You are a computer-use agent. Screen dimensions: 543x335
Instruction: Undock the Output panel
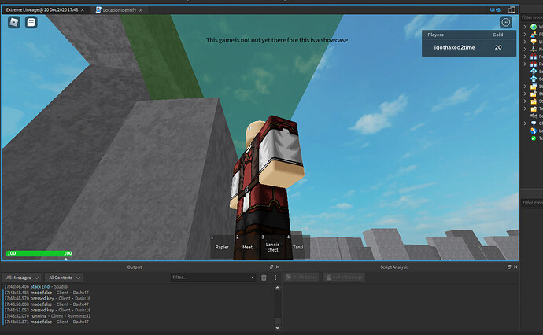271,267
